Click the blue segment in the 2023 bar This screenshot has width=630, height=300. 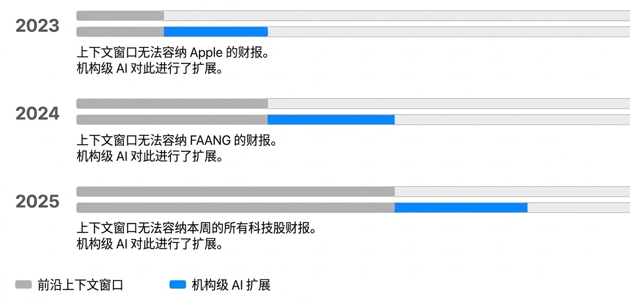click(x=216, y=32)
